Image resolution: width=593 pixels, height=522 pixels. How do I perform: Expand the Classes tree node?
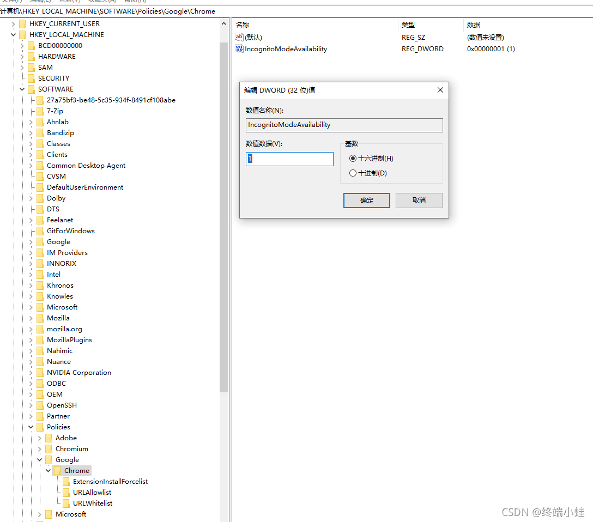click(31, 144)
